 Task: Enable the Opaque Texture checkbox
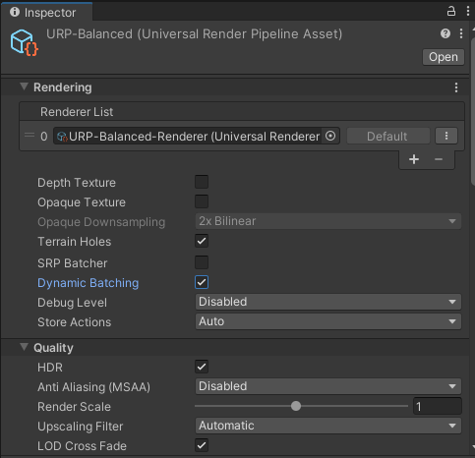click(202, 201)
